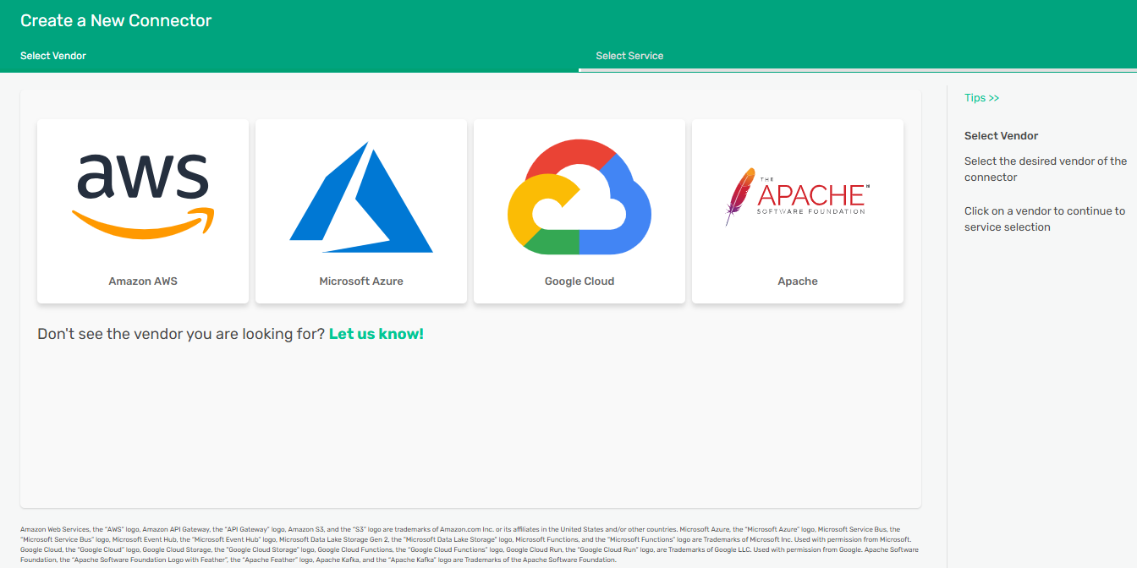This screenshot has width=1137, height=568.
Task: Follow the "Let us know!" link
Action: [x=376, y=334]
